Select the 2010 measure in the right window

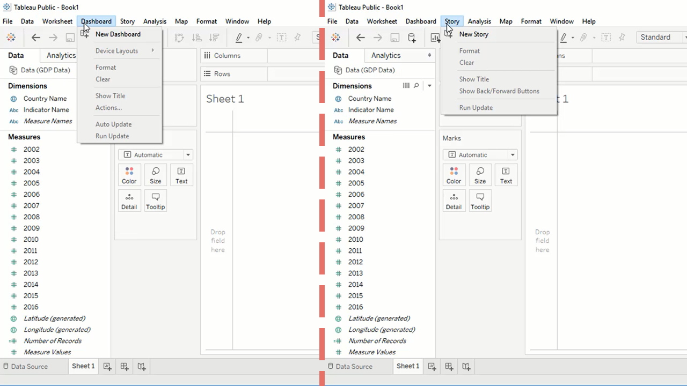click(355, 240)
